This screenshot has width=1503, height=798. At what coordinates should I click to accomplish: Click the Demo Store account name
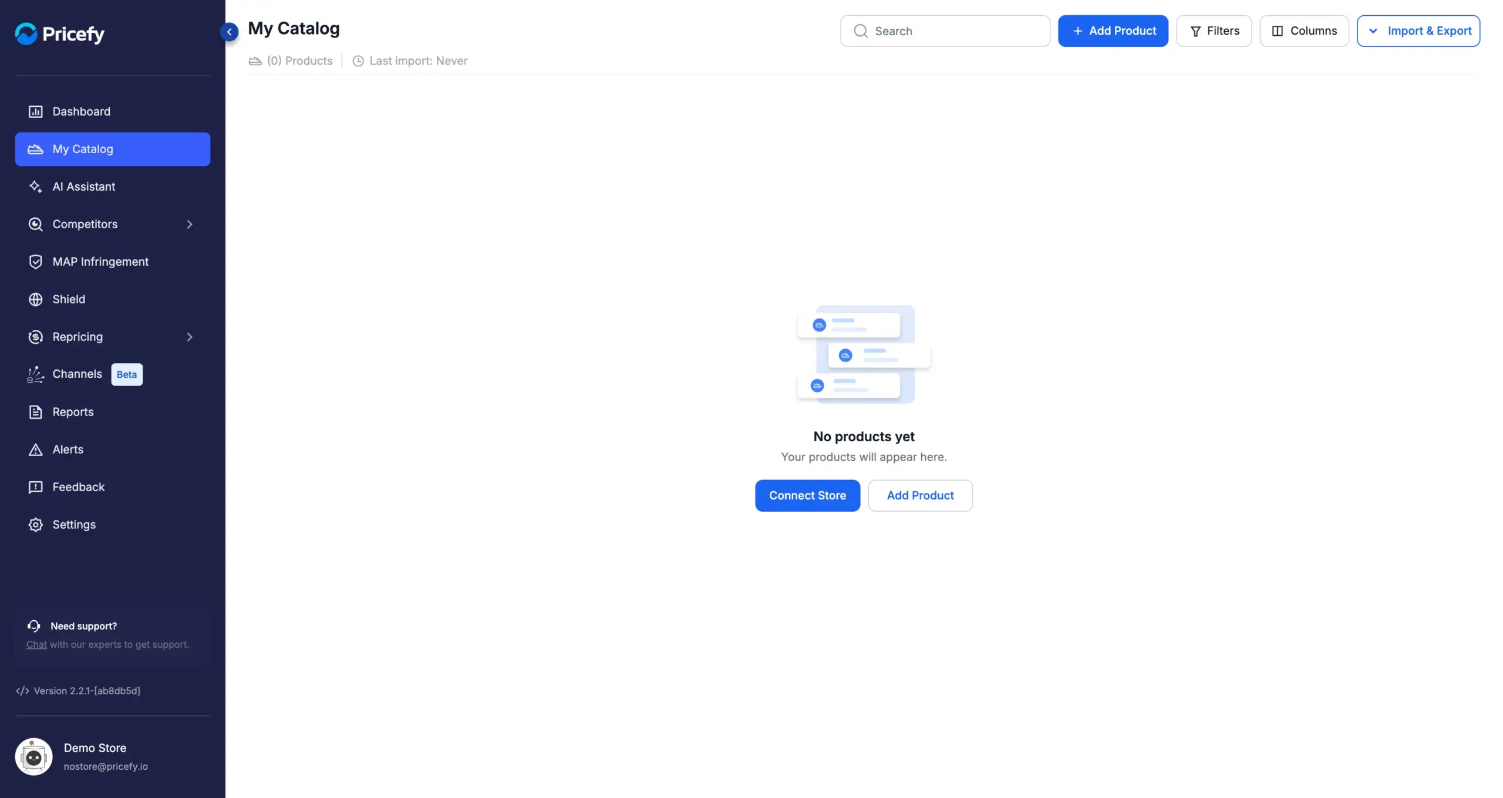click(x=95, y=748)
